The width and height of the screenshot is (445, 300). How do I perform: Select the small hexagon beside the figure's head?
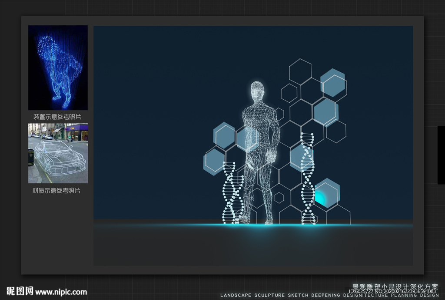tap(289, 93)
